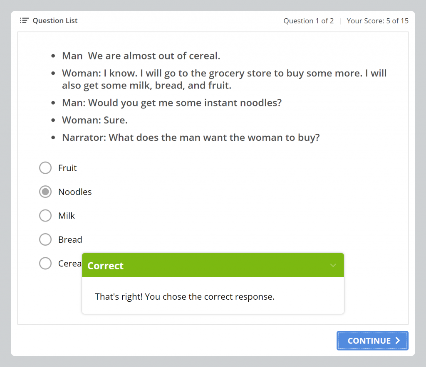Screen dimensions: 426x367
Task: Select the Cereal radio button
Action: 45,264
